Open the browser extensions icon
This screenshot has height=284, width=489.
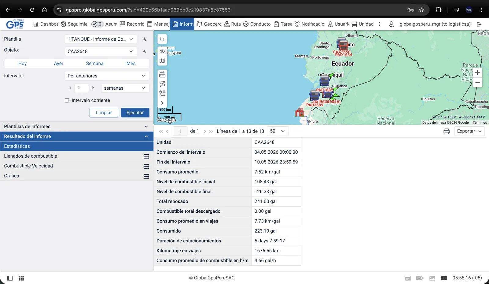(x=439, y=10)
